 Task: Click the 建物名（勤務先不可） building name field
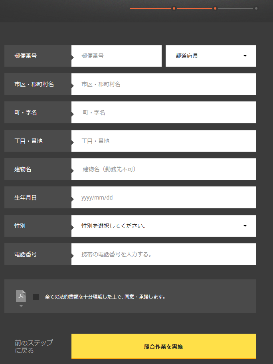click(163, 169)
